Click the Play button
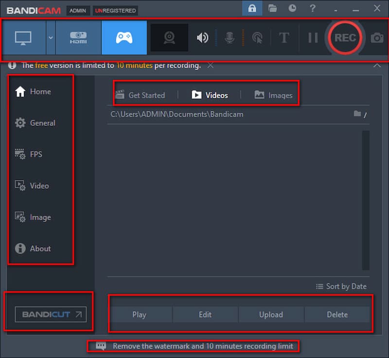The height and width of the screenshot is (358, 389). (139, 315)
